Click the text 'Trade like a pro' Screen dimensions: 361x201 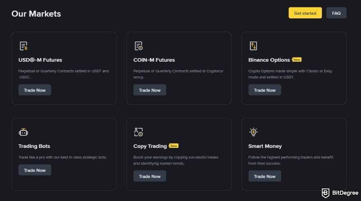pyautogui.click(x=32, y=157)
